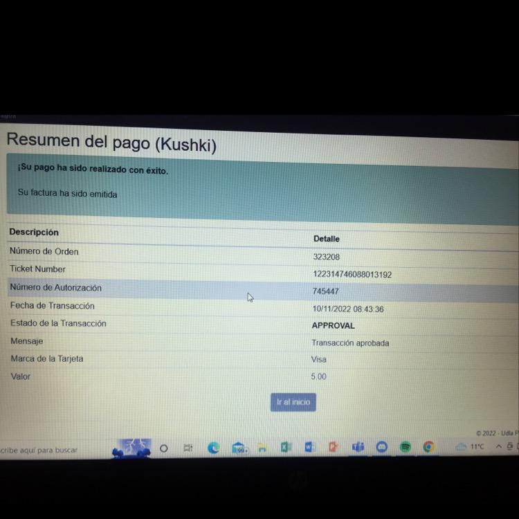Image resolution: width=519 pixels, height=519 pixels.
Task: Click the Windows search box
Action: pos(42,450)
